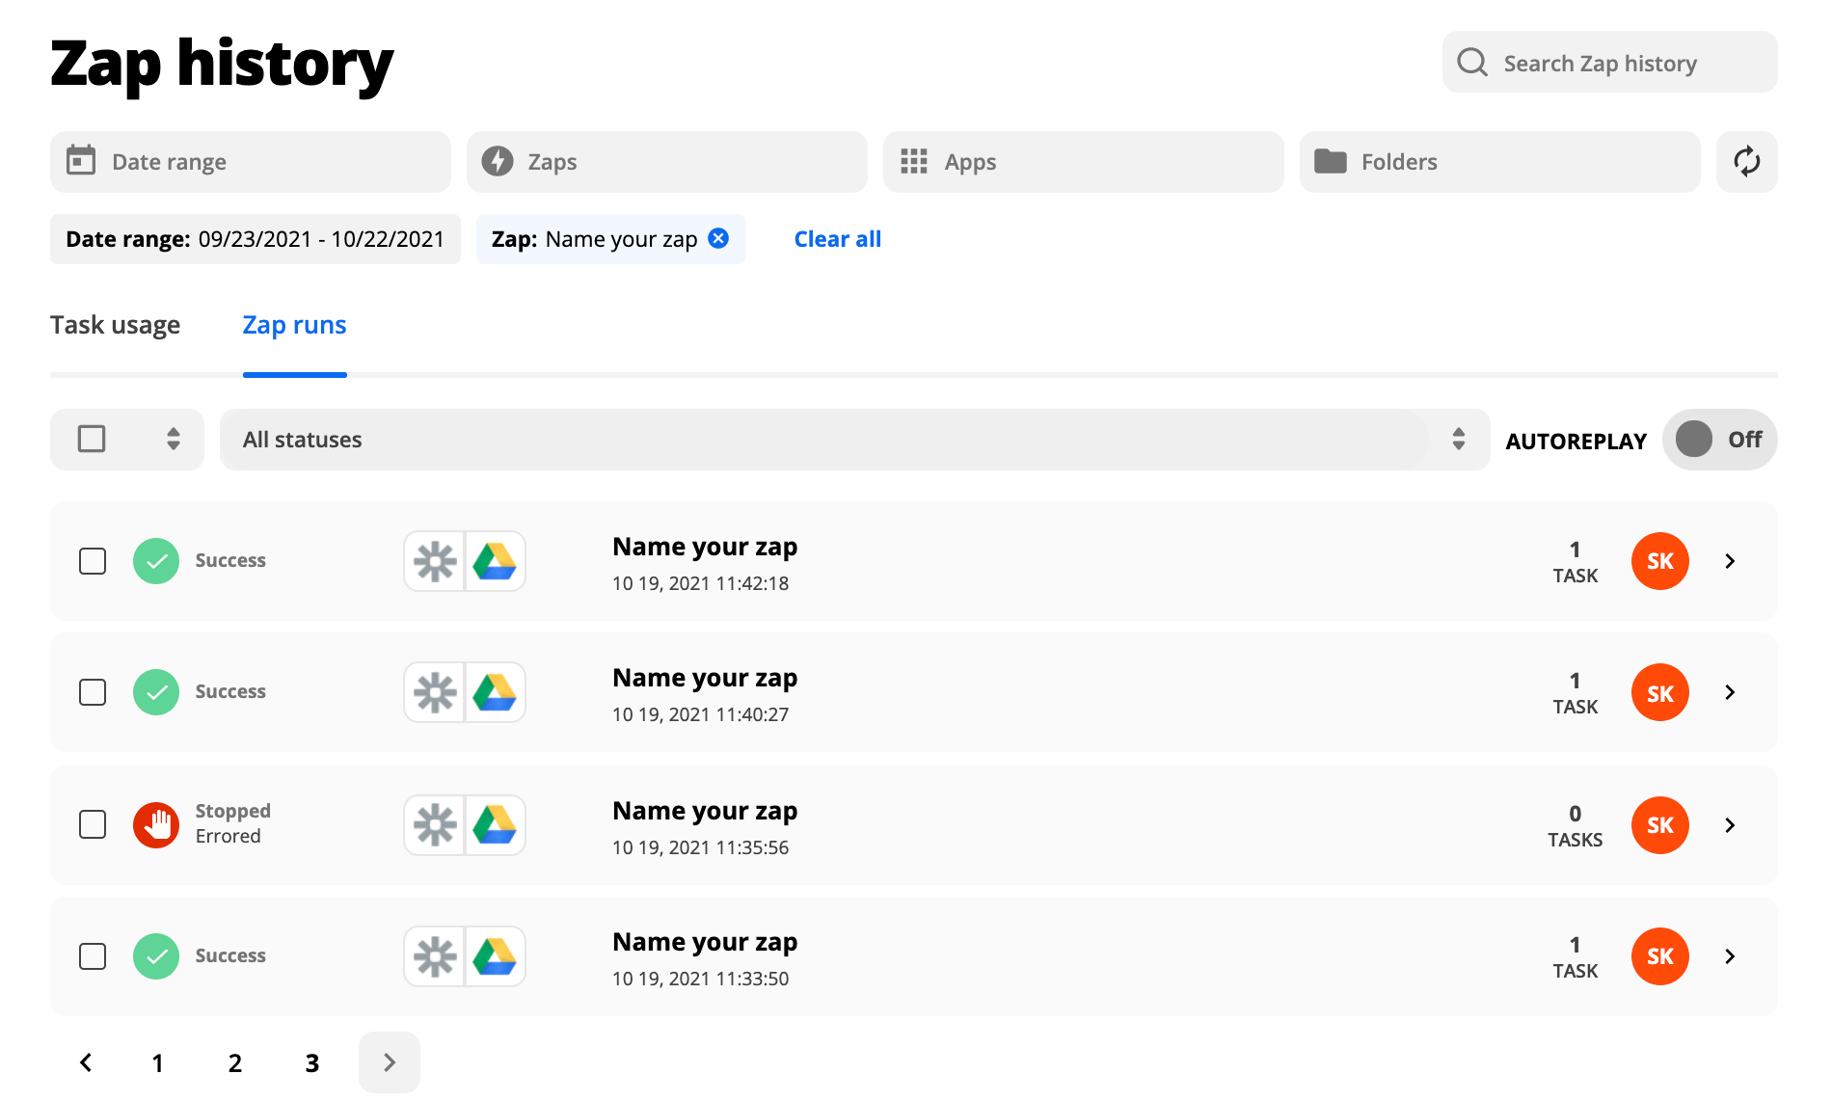This screenshot has width=1832, height=1101.
Task: Open the Zaps filter dropdown
Action: point(667,162)
